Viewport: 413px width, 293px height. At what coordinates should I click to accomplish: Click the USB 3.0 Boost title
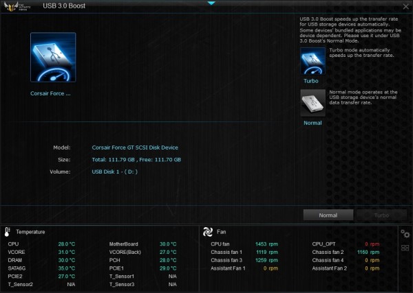pos(64,6)
